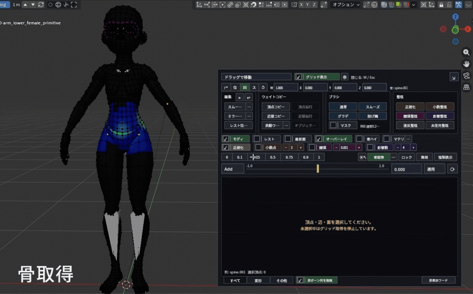Toggle the 正規化 checkbox

(225, 147)
